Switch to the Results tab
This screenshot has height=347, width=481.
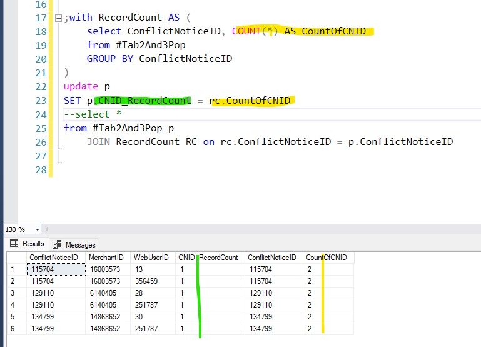click(x=28, y=244)
